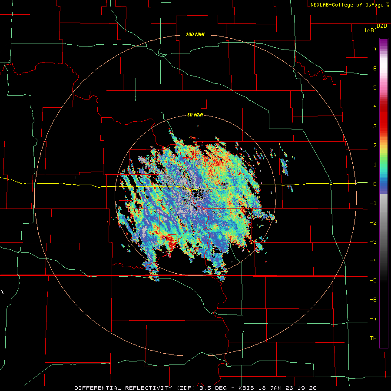391x391 pixels.
Task: Click the radar site center of the echoes
Action: tap(195, 195)
